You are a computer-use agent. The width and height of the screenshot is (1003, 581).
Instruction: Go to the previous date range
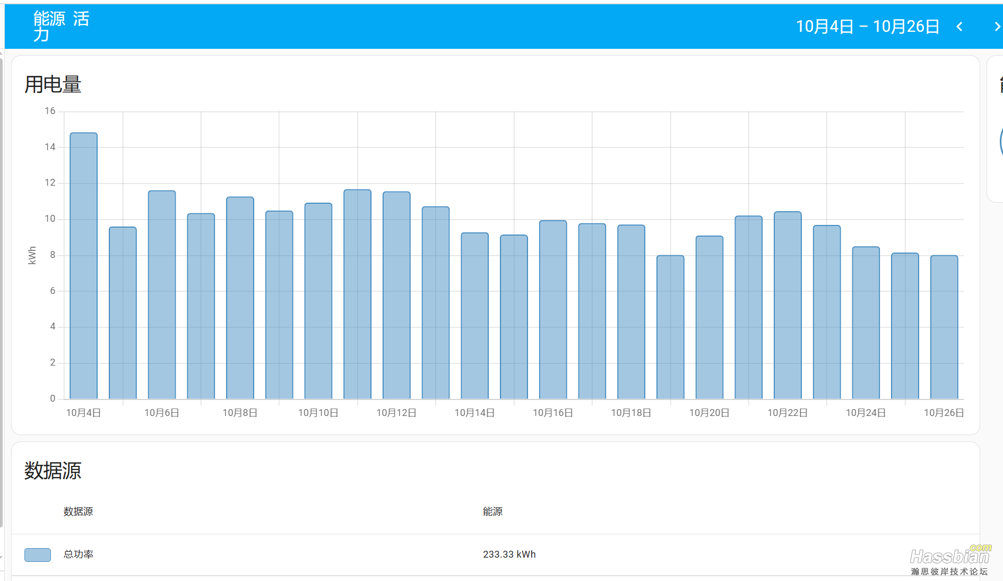[x=959, y=27]
